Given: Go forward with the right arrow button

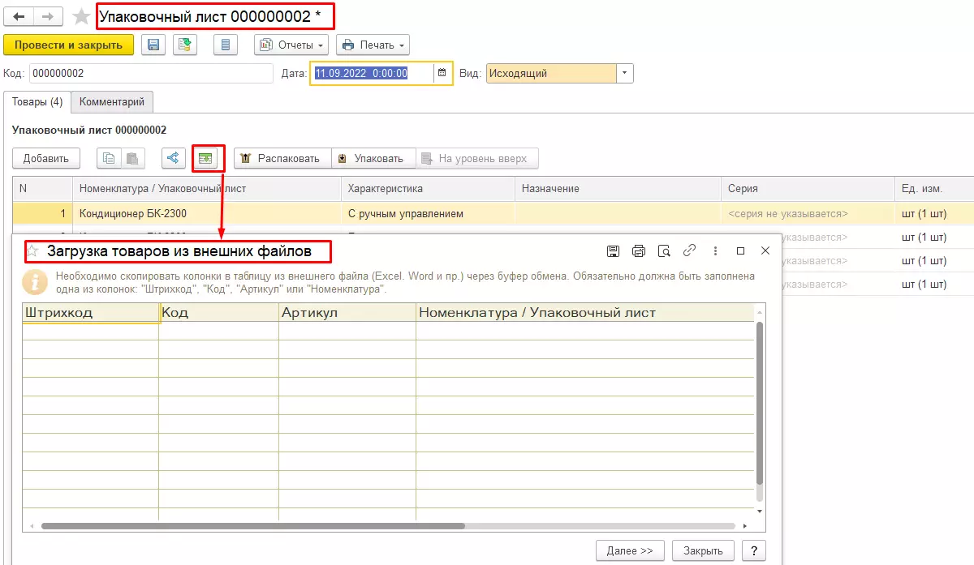Looking at the screenshot, I should point(49,15).
